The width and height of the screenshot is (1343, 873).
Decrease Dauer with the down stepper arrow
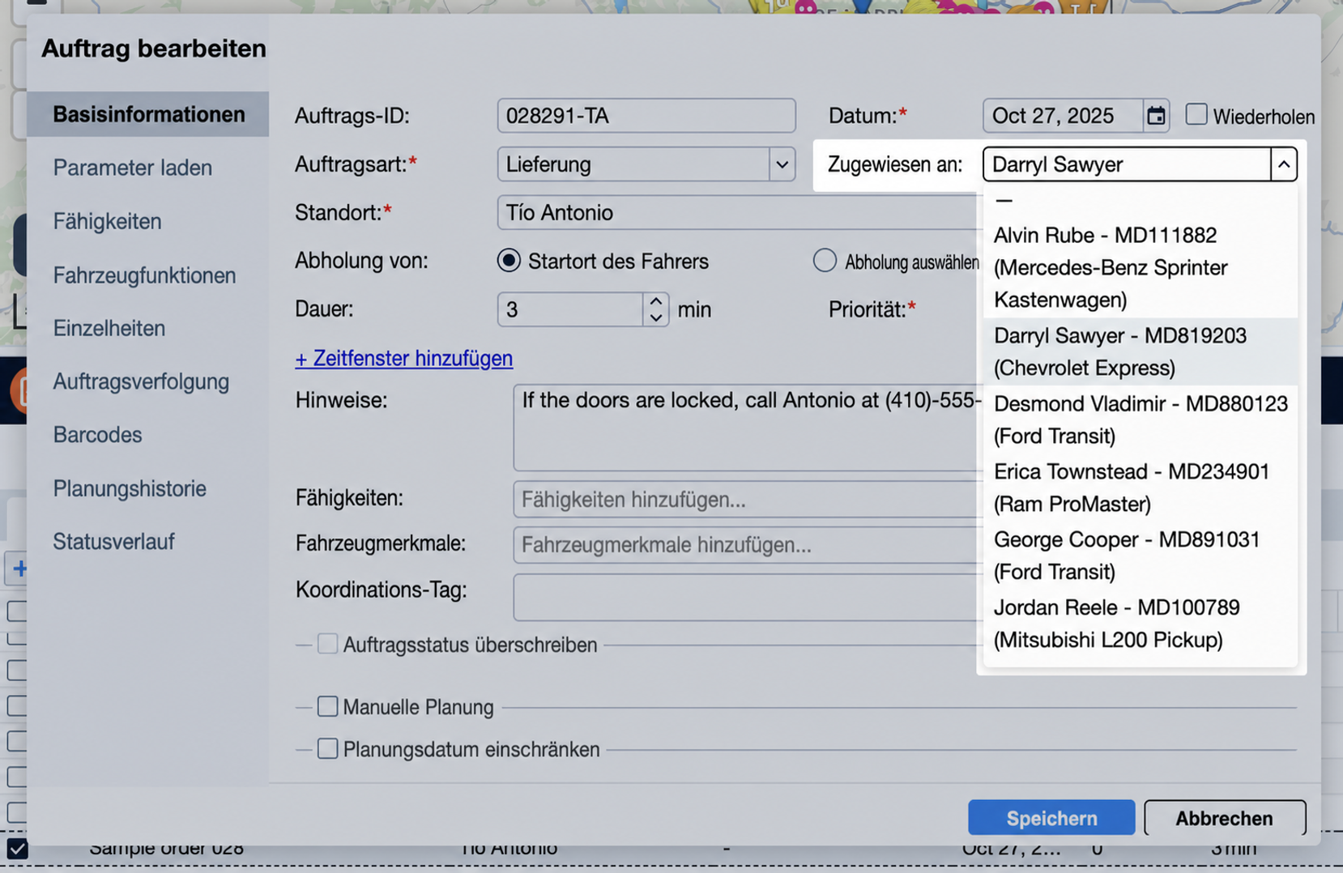(656, 317)
